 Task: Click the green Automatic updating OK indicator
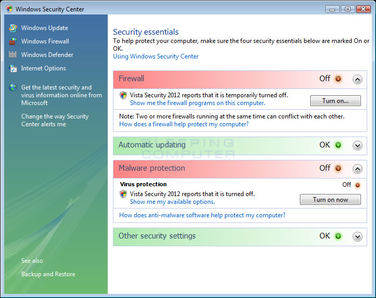pyautogui.click(x=338, y=145)
